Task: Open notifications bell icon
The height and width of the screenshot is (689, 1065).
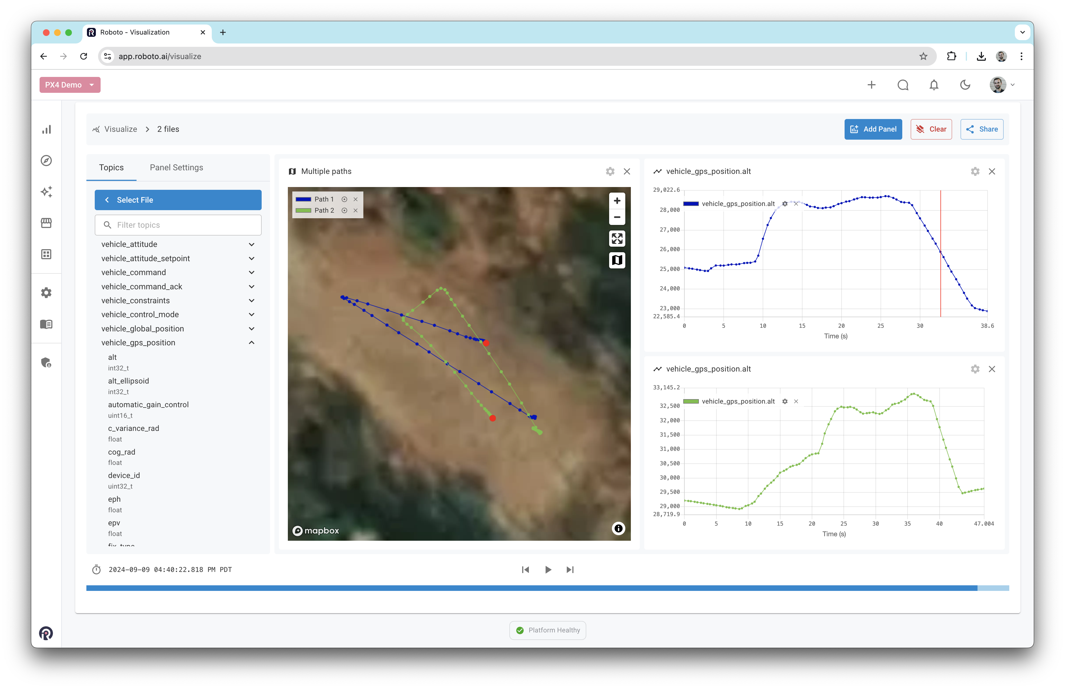Action: point(933,85)
